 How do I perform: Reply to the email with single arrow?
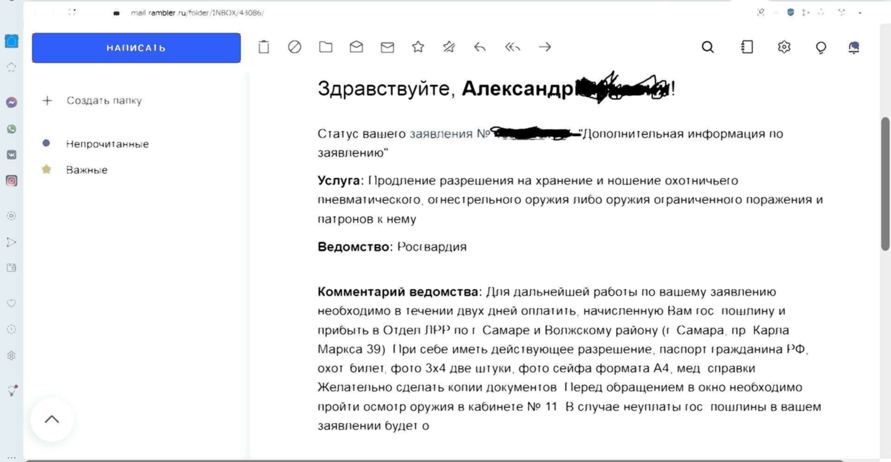click(480, 47)
